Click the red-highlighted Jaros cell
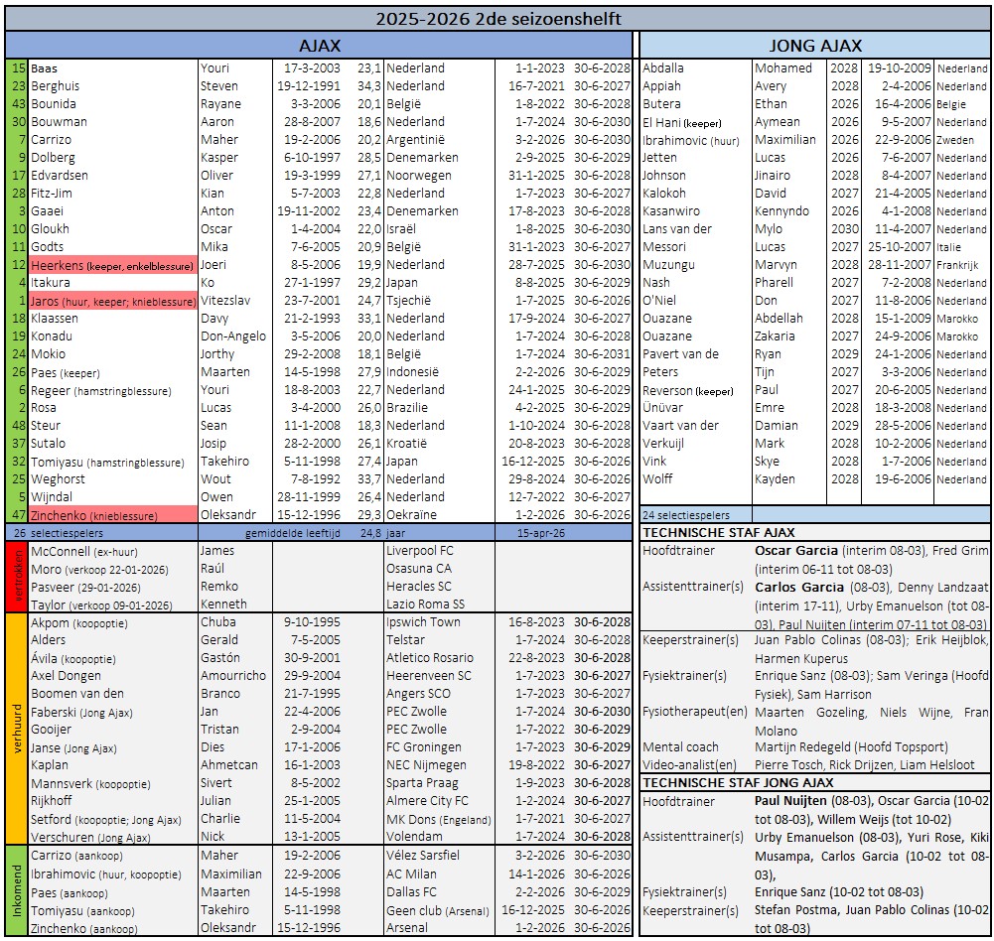The image size is (994, 941). click(112, 301)
